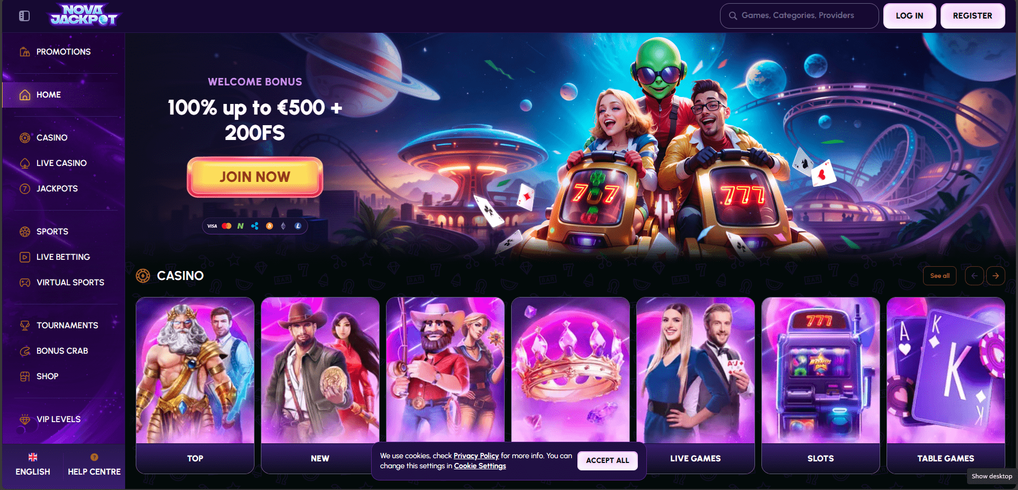The height and width of the screenshot is (490, 1018).
Task: Go to Jackpots via its sidebar icon
Action: click(x=25, y=188)
